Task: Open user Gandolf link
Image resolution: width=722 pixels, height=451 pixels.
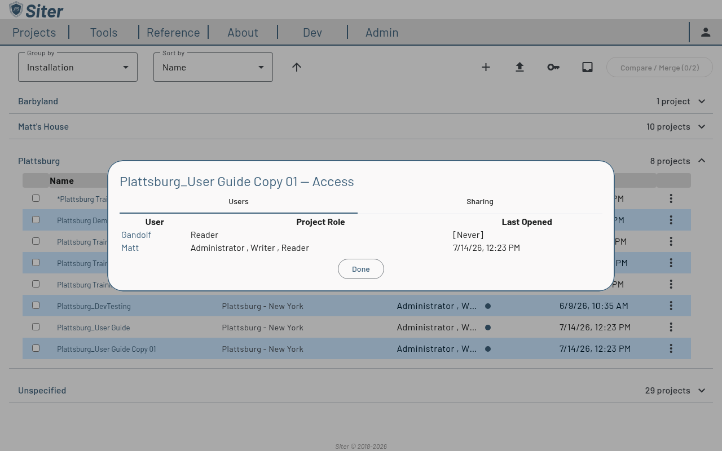Action: pyautogui.click(x=136, y=235)
